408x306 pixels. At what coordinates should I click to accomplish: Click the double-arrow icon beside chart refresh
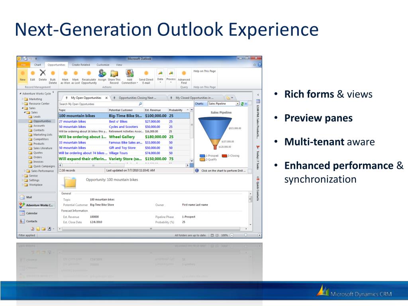[x=245, y=104]
